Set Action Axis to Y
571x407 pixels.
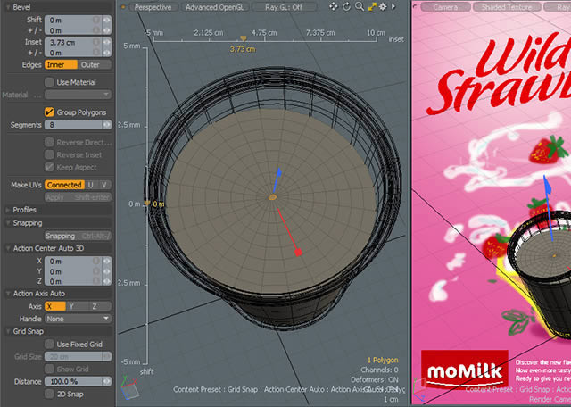tap(78, 306)
